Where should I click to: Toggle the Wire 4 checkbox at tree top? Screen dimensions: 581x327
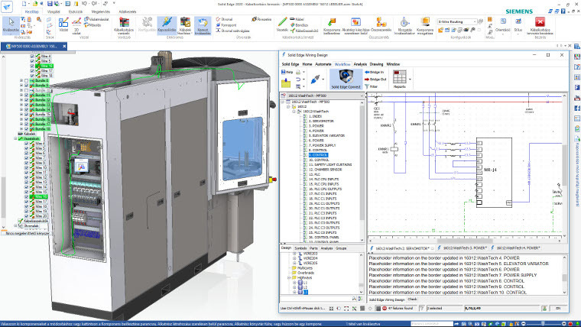32,57
